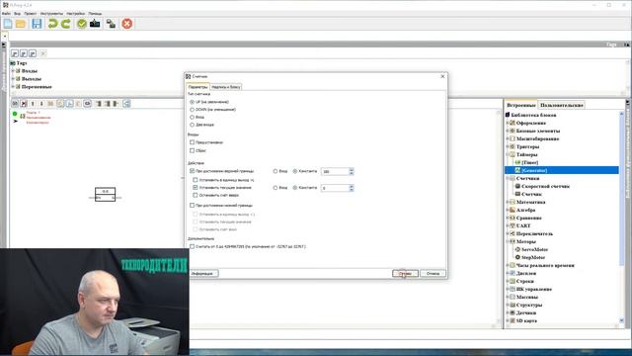Open controller connection settings icon

tap(111, 24)
